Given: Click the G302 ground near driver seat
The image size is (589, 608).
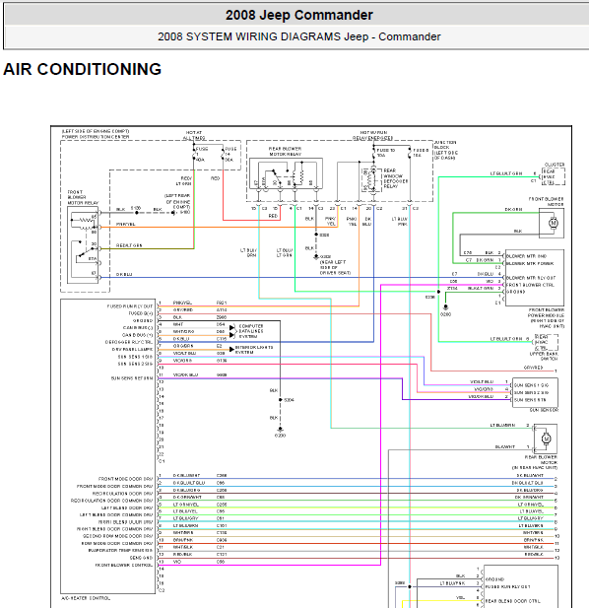Looking at the screenshot, I should [316, 256].
